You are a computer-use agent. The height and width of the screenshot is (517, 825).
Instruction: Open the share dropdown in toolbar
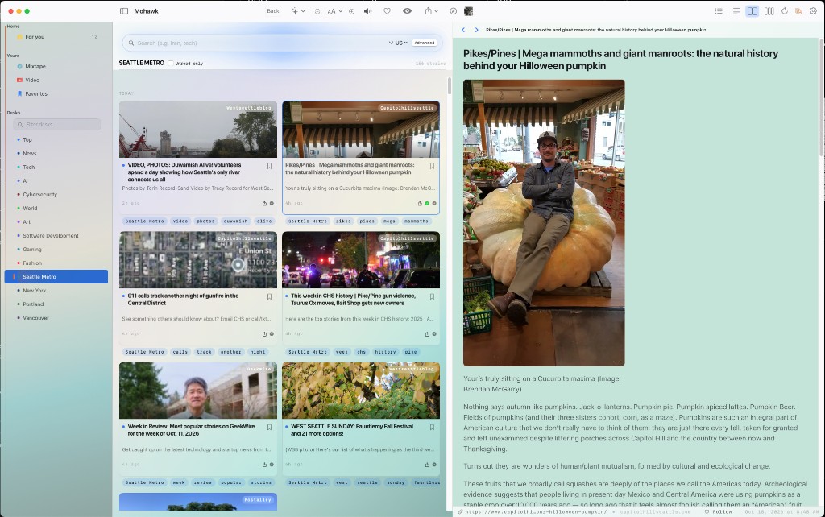pyautogui.click(x=432, y=11)
